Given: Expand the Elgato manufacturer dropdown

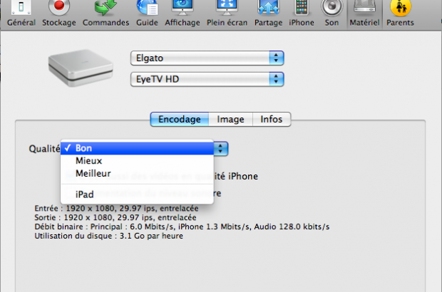Looking at the screenshot, I should (x=207, y=58).
